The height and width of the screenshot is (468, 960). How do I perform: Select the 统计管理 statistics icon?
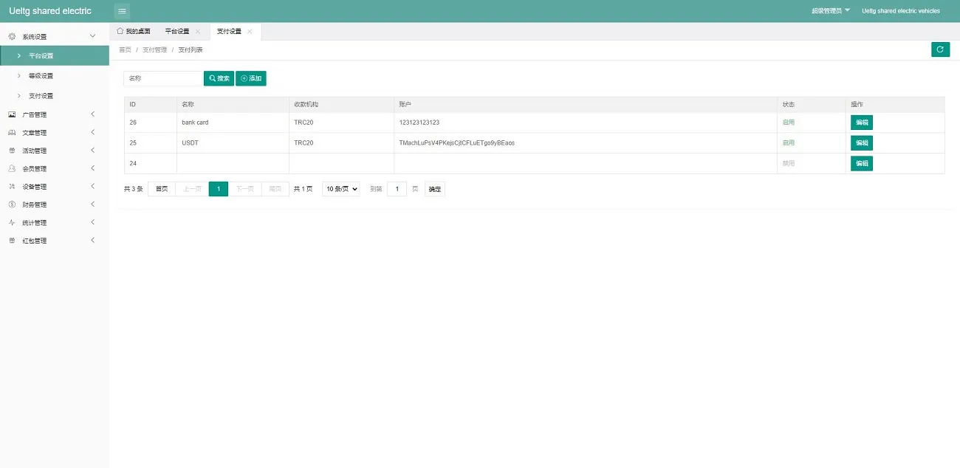(12, 222)
